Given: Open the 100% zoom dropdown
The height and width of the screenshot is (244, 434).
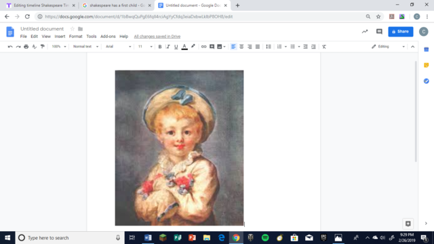Looking at the screenshot, I should pyautogui.click(x=59, y=47).
